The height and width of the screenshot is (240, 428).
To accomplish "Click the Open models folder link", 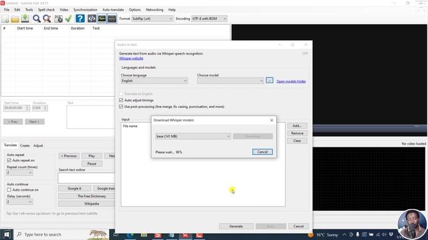I will (x=291, y=81).
